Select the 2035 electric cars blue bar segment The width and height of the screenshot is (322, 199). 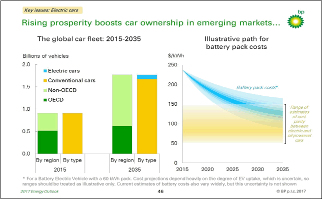tap(147, 77)
